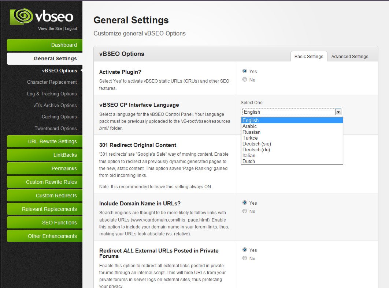Click the language combo box showing English
Viewport: 389px width, 288px height.
point(292,112)
